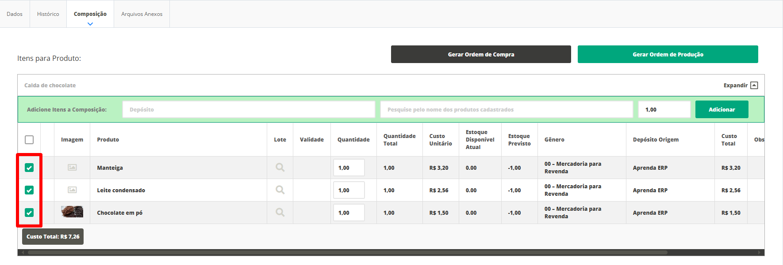Click the magnifier icon in Chocolate em pó row

(x=280, y=213)
